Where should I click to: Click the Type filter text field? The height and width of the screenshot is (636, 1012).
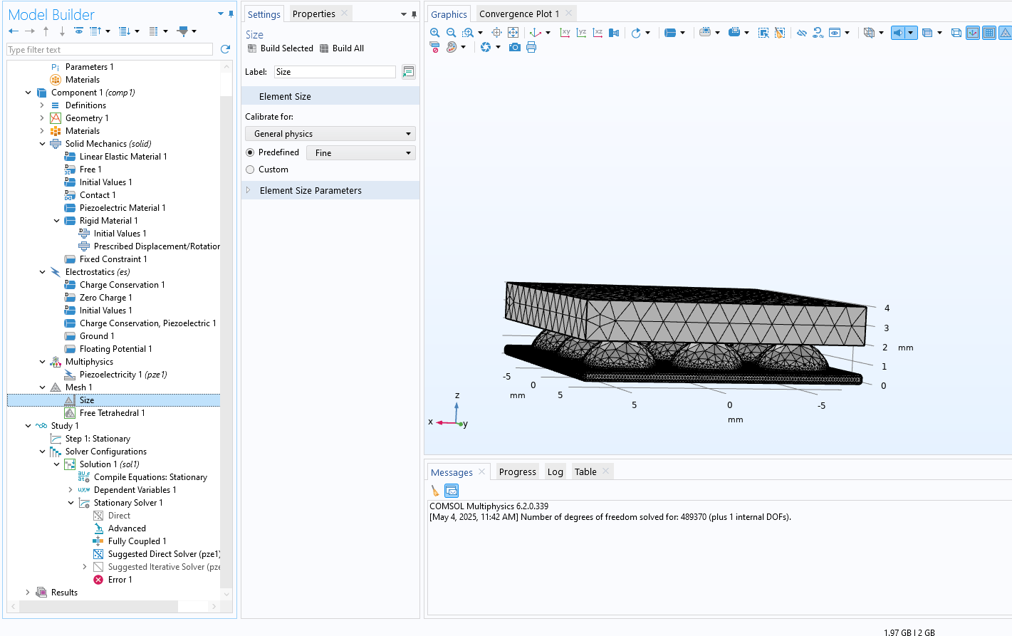(110, 50)
